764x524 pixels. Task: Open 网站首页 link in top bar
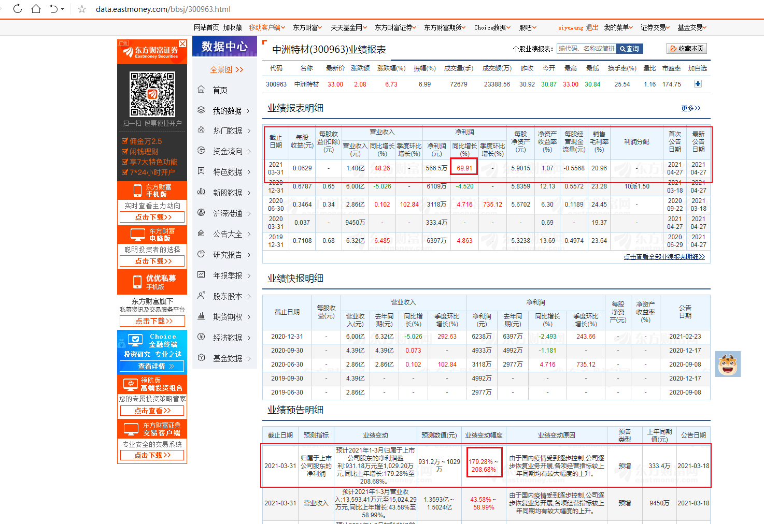coord(206,27)
